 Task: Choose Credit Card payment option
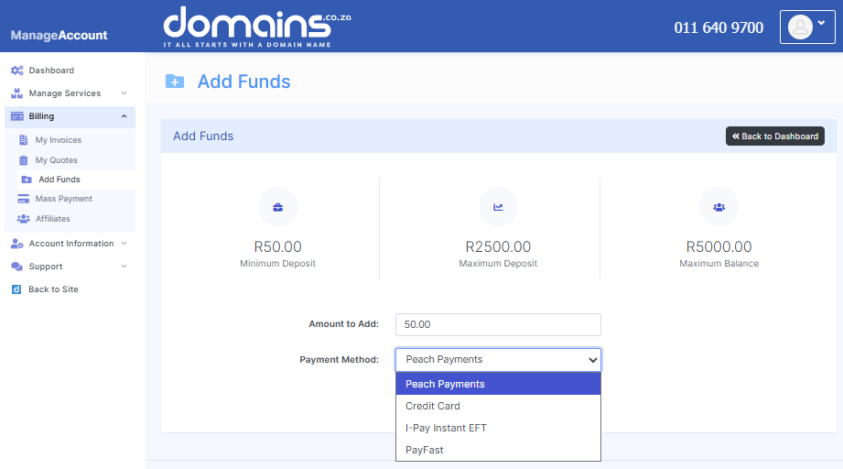pos(433,406)
